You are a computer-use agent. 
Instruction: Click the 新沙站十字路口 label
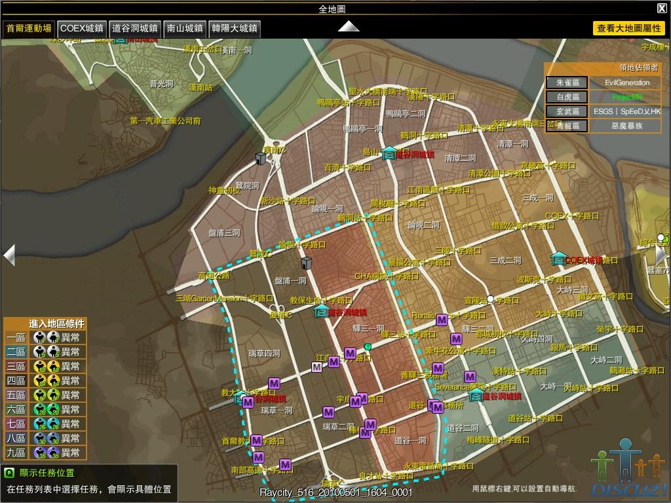288,200
